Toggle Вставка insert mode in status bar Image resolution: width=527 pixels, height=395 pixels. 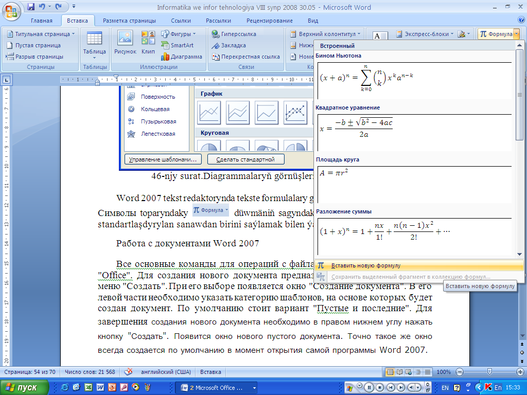(x=210, y=372)
